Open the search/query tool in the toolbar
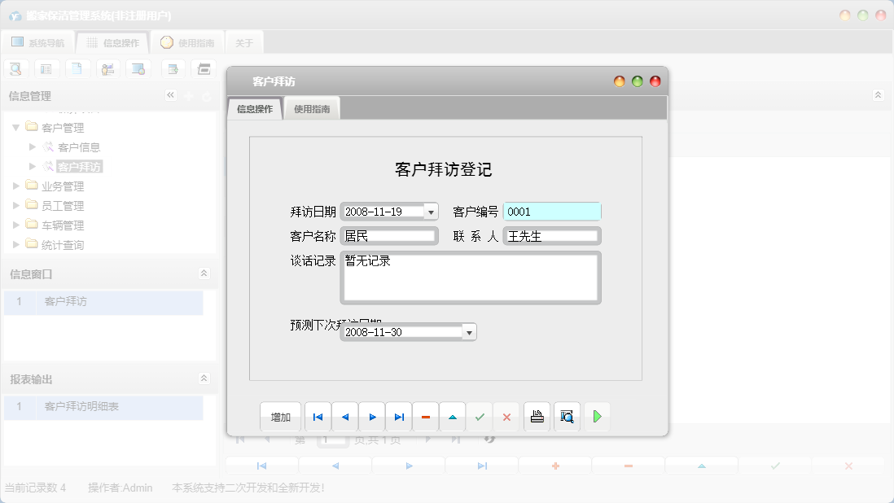Image resolution: width=894 pixels, height=503 pixels. [x=15, y=68]
